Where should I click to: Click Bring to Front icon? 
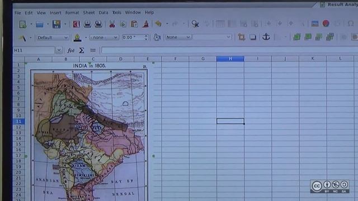[x=296, y=37]
